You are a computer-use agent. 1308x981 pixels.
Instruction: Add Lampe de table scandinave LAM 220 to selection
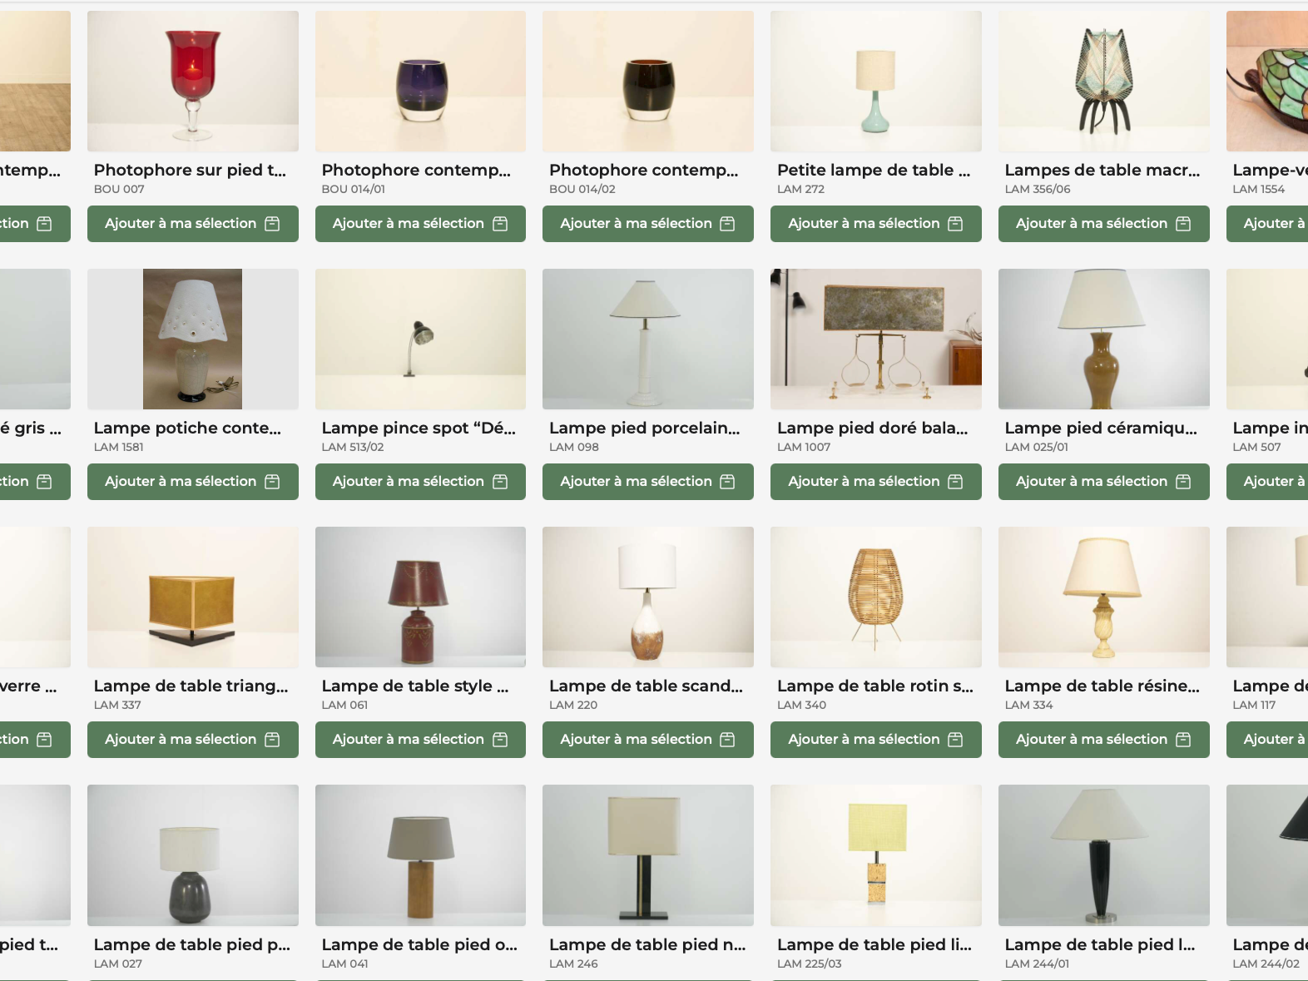click(x=647, y=740)
